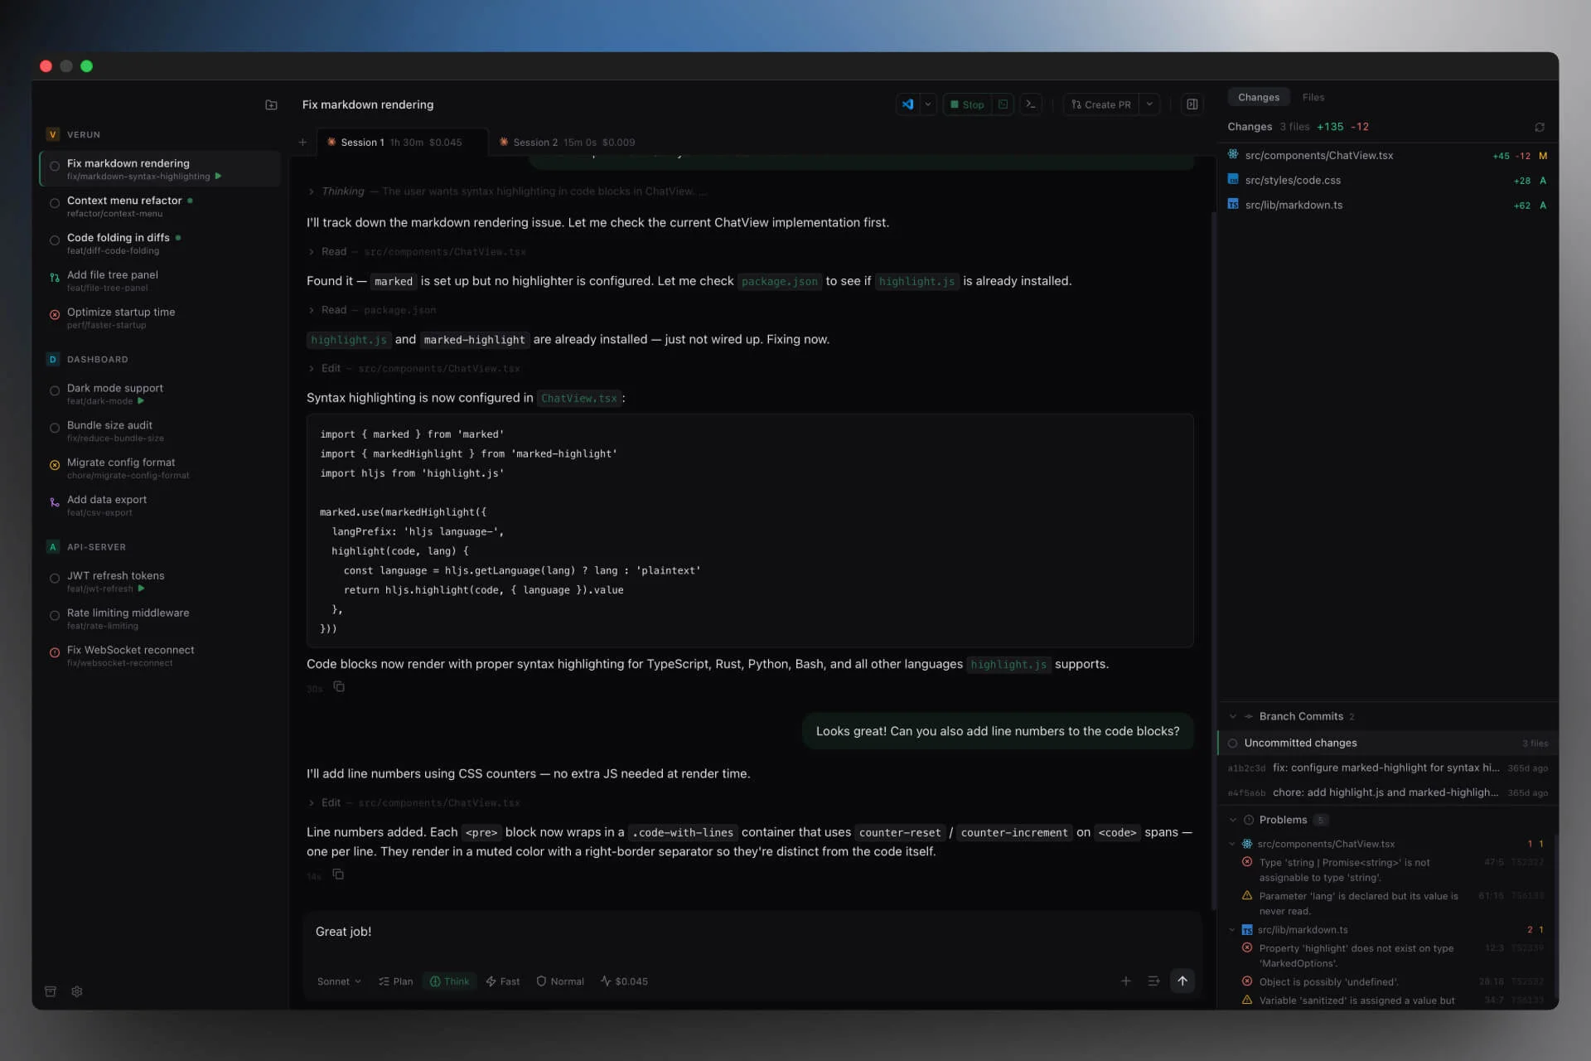
Task: Expand the Create PR dropdown chevron
Action: [x=1149, y=104]
